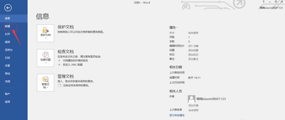This screenshot has height=120, width=285.
Task: Click the 管理文档 heading text
Action: pos(66,76)
